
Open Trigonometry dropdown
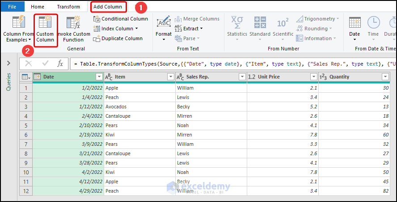click(x=317, y=19)
